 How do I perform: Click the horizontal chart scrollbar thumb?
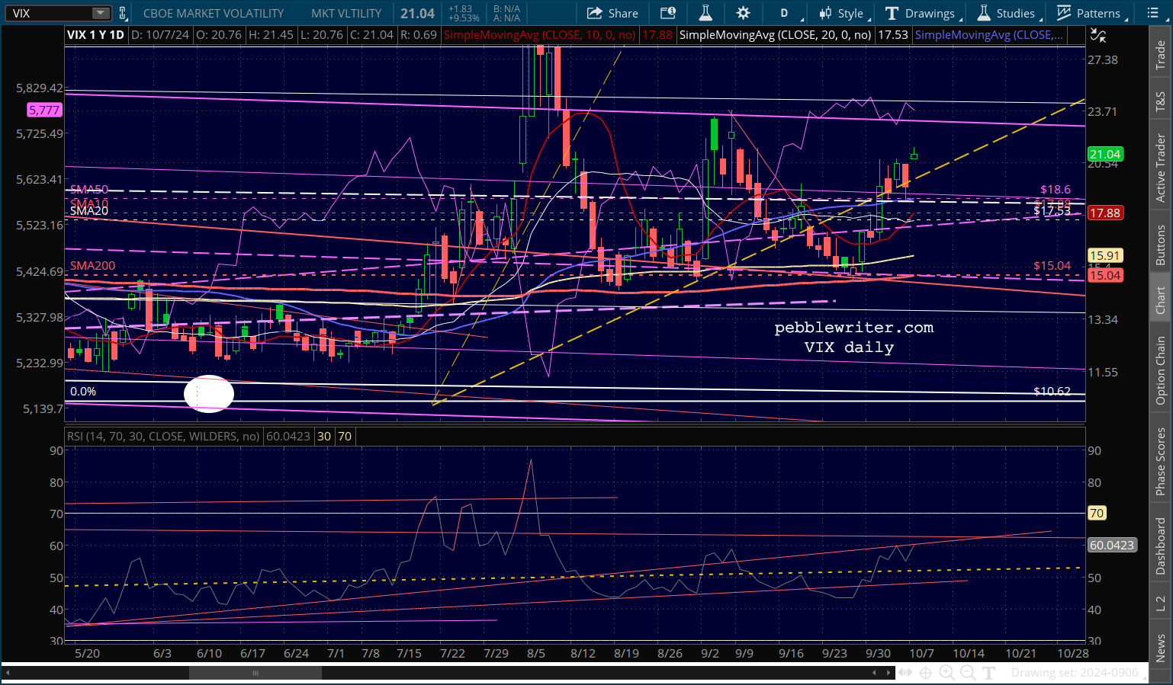pyautogui.click(x=255, y=673)
